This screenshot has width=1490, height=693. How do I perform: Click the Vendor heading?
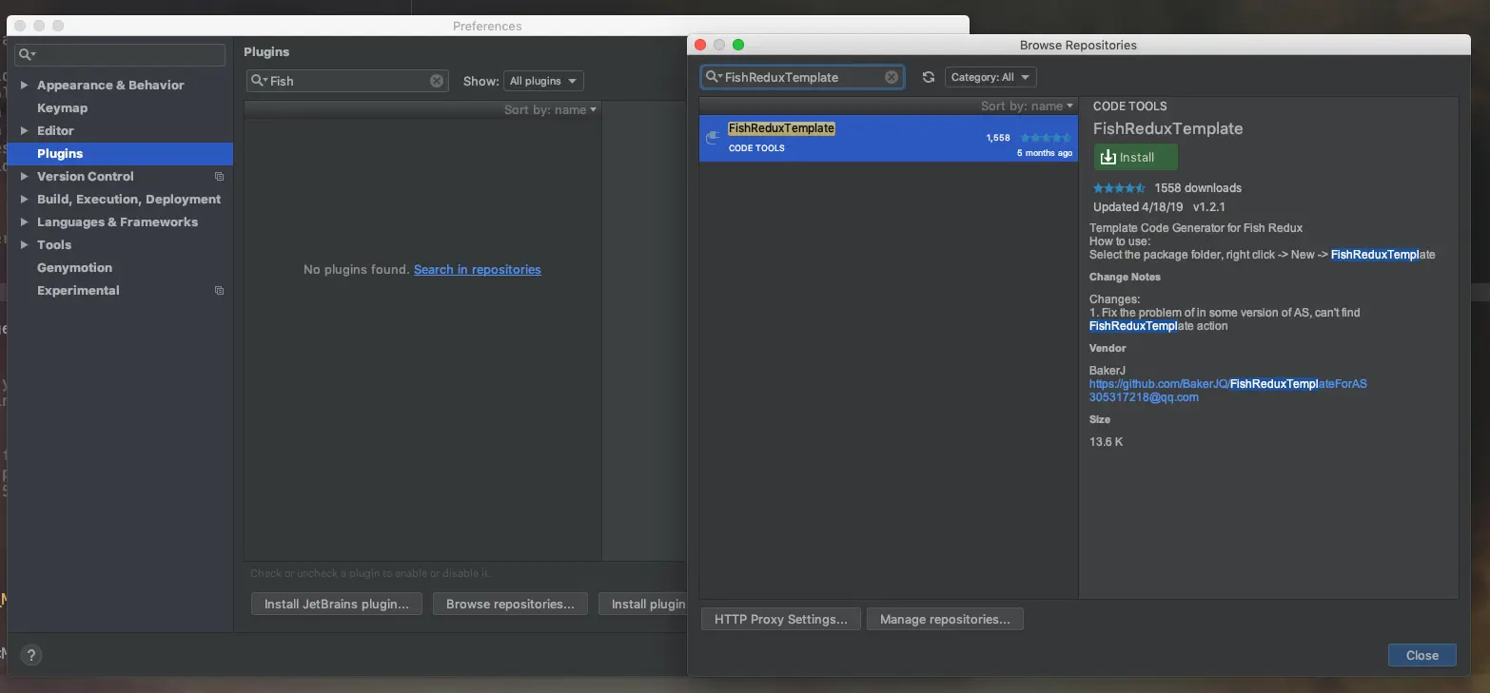1108,349
